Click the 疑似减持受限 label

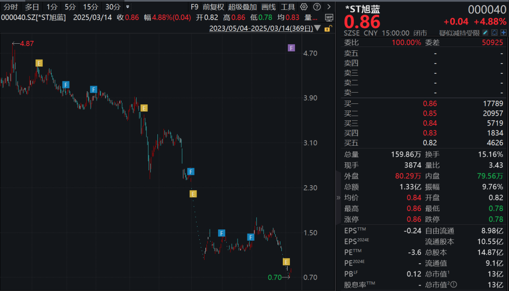point(460,33)
